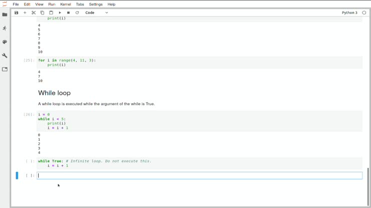Show open tabs sidebar panel icon

(5, 69)
